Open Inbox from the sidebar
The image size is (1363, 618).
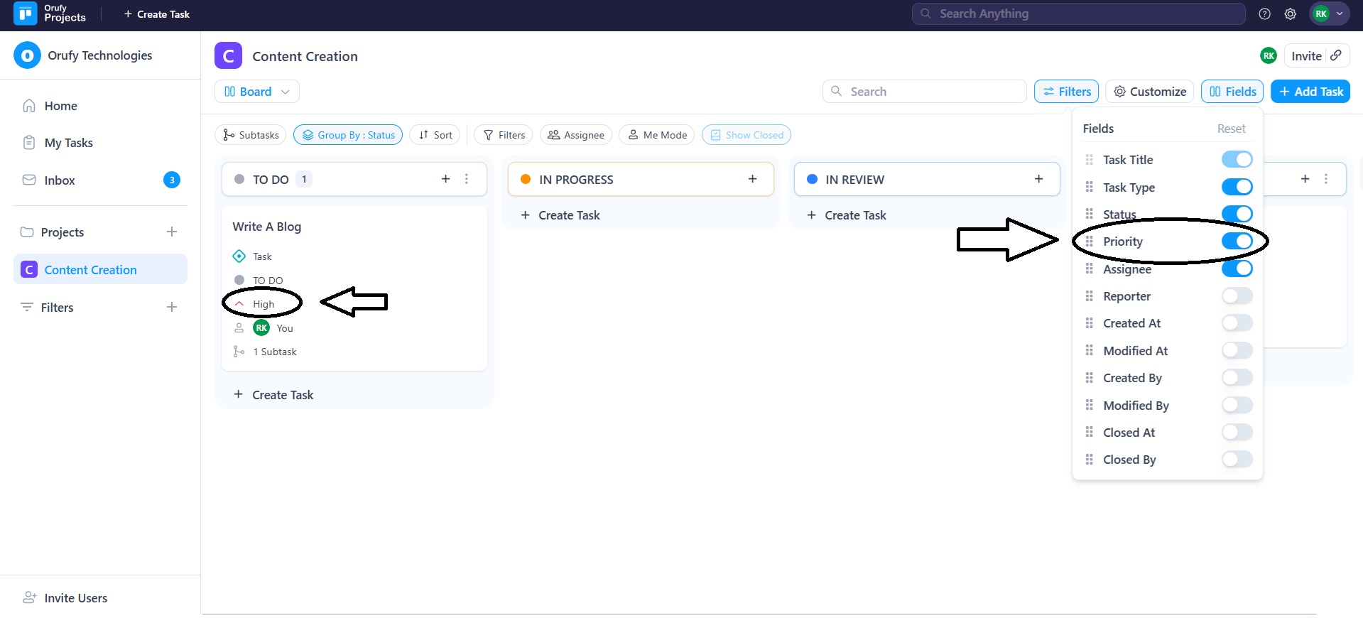coord(60,180)
